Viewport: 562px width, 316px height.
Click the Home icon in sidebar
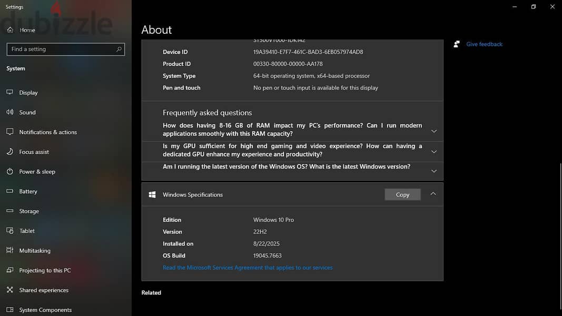click(x=10, y=29)
